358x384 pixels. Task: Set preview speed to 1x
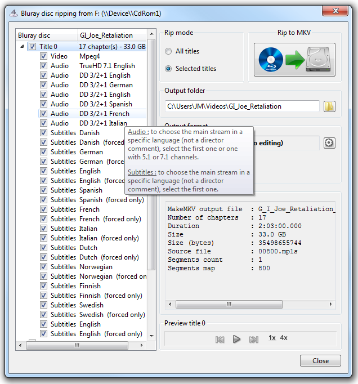pos(272,338)
